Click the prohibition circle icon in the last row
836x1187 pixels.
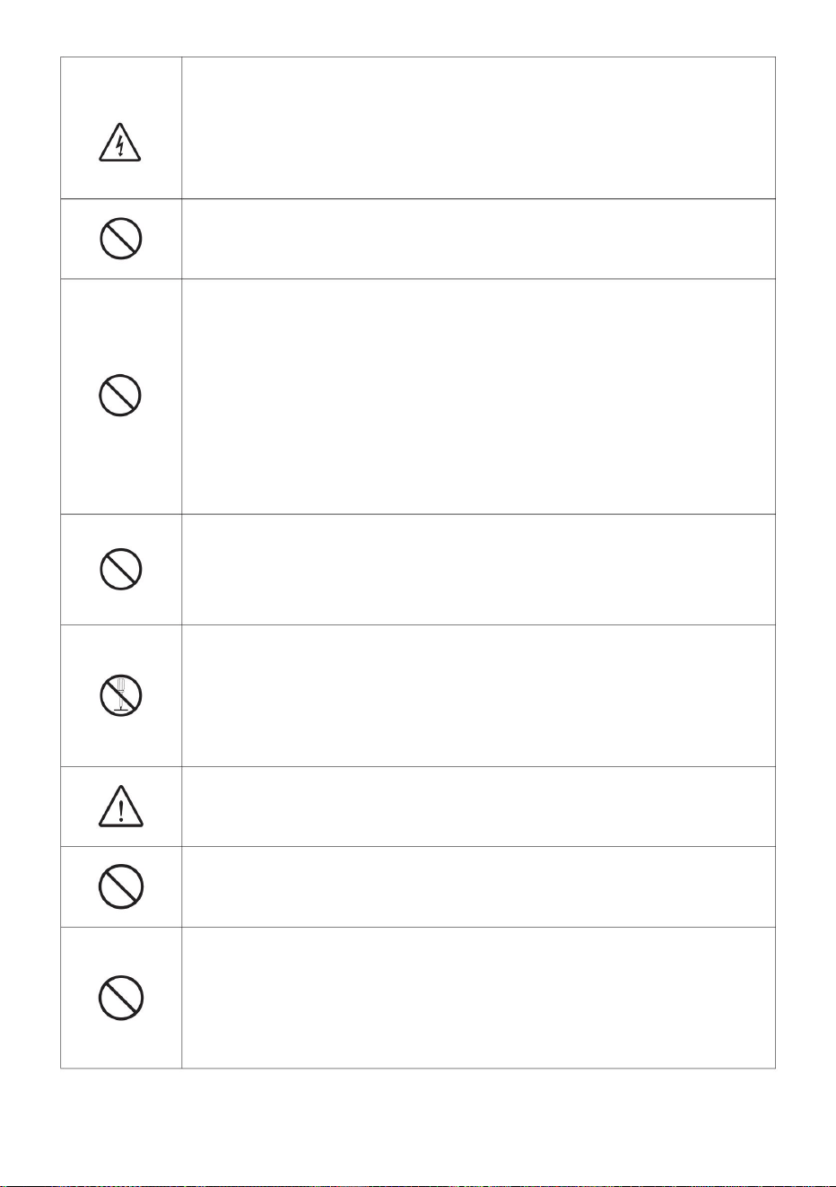120,997
